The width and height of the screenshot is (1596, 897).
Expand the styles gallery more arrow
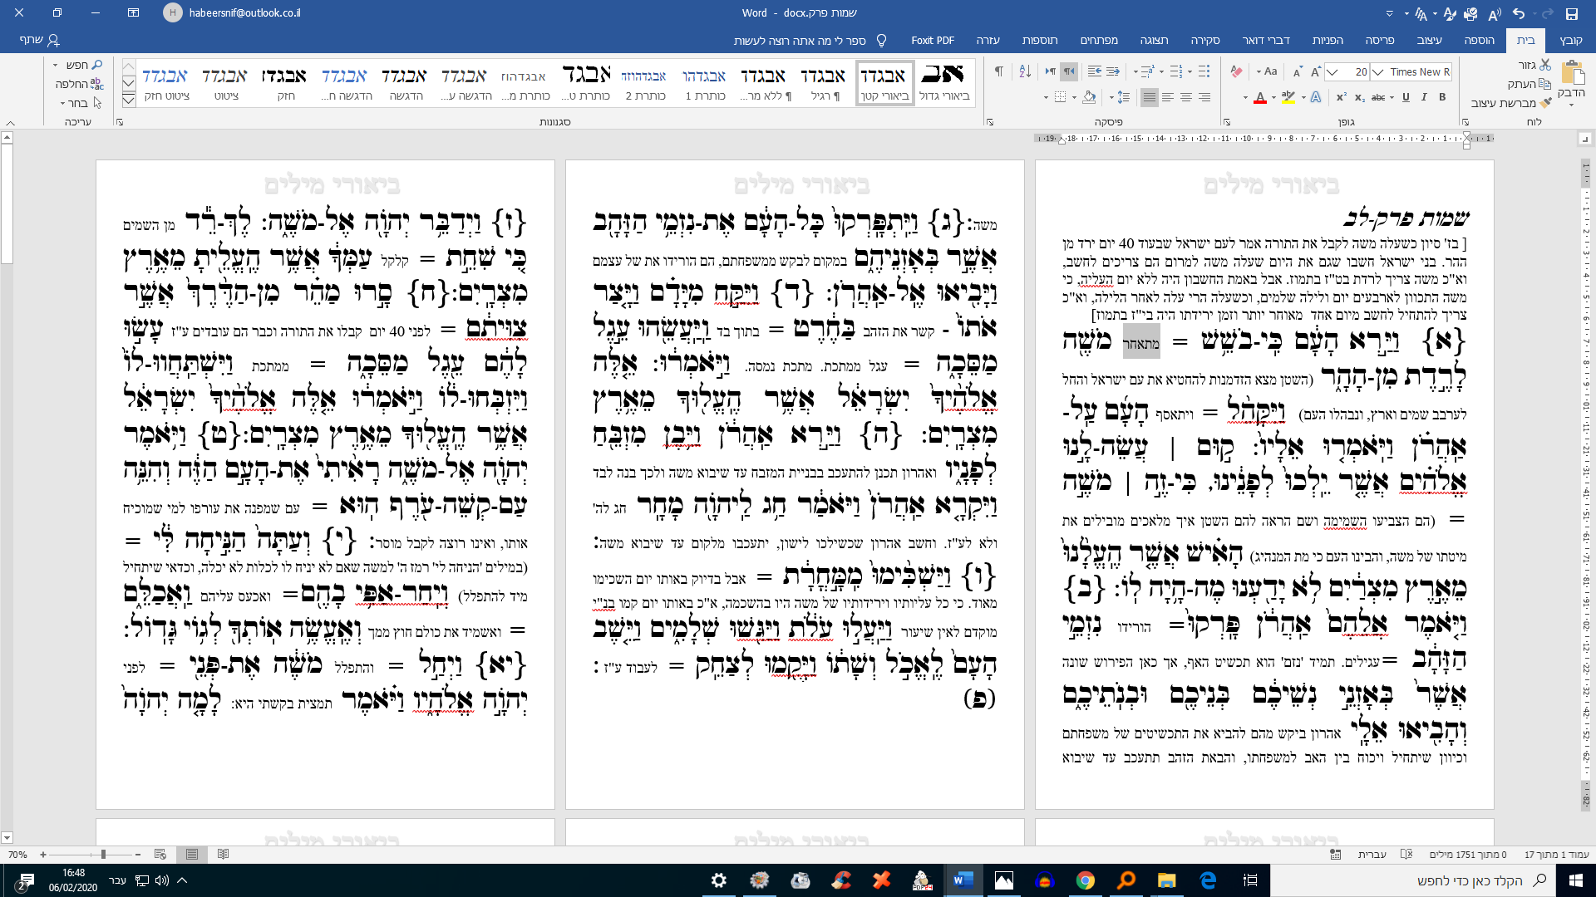tap(129, 100)
